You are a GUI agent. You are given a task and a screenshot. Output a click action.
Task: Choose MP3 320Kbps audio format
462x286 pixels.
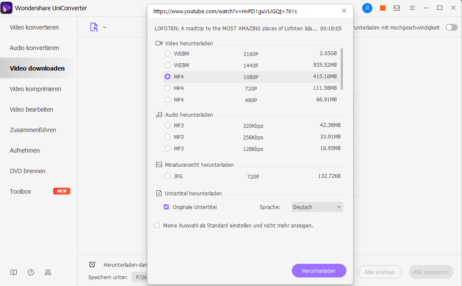(168, 126)
